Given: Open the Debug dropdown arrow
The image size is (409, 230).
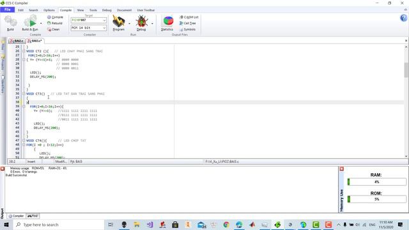Looking at the screenshot, I should (x=152, y=24).
